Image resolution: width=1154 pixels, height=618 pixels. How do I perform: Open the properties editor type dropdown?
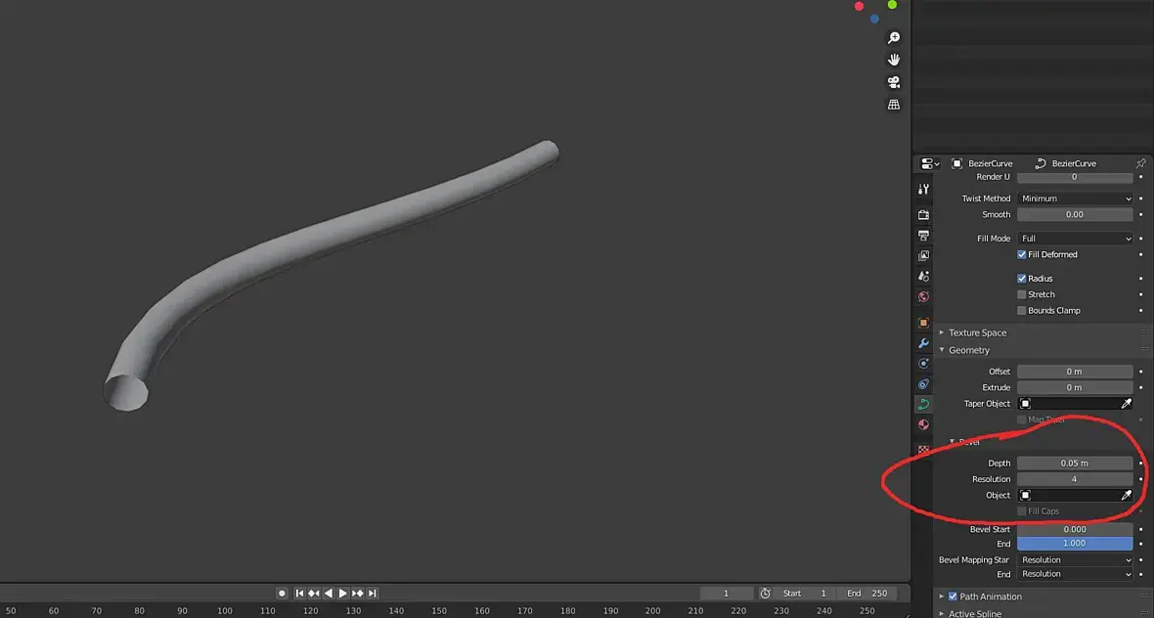coord(930,163)
